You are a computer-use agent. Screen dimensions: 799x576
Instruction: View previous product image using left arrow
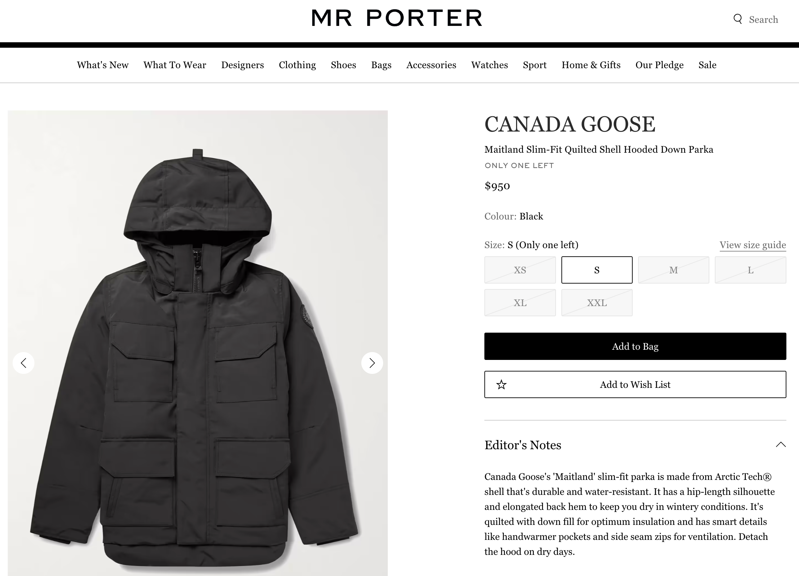tap(23, 363)
